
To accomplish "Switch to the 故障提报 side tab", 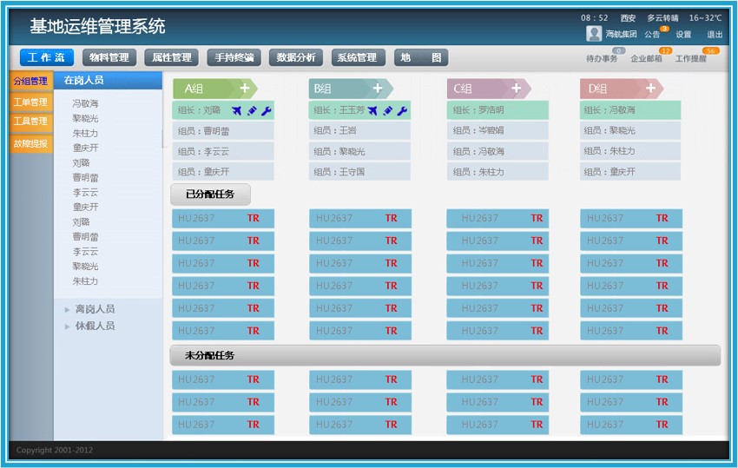I will 30,144.
